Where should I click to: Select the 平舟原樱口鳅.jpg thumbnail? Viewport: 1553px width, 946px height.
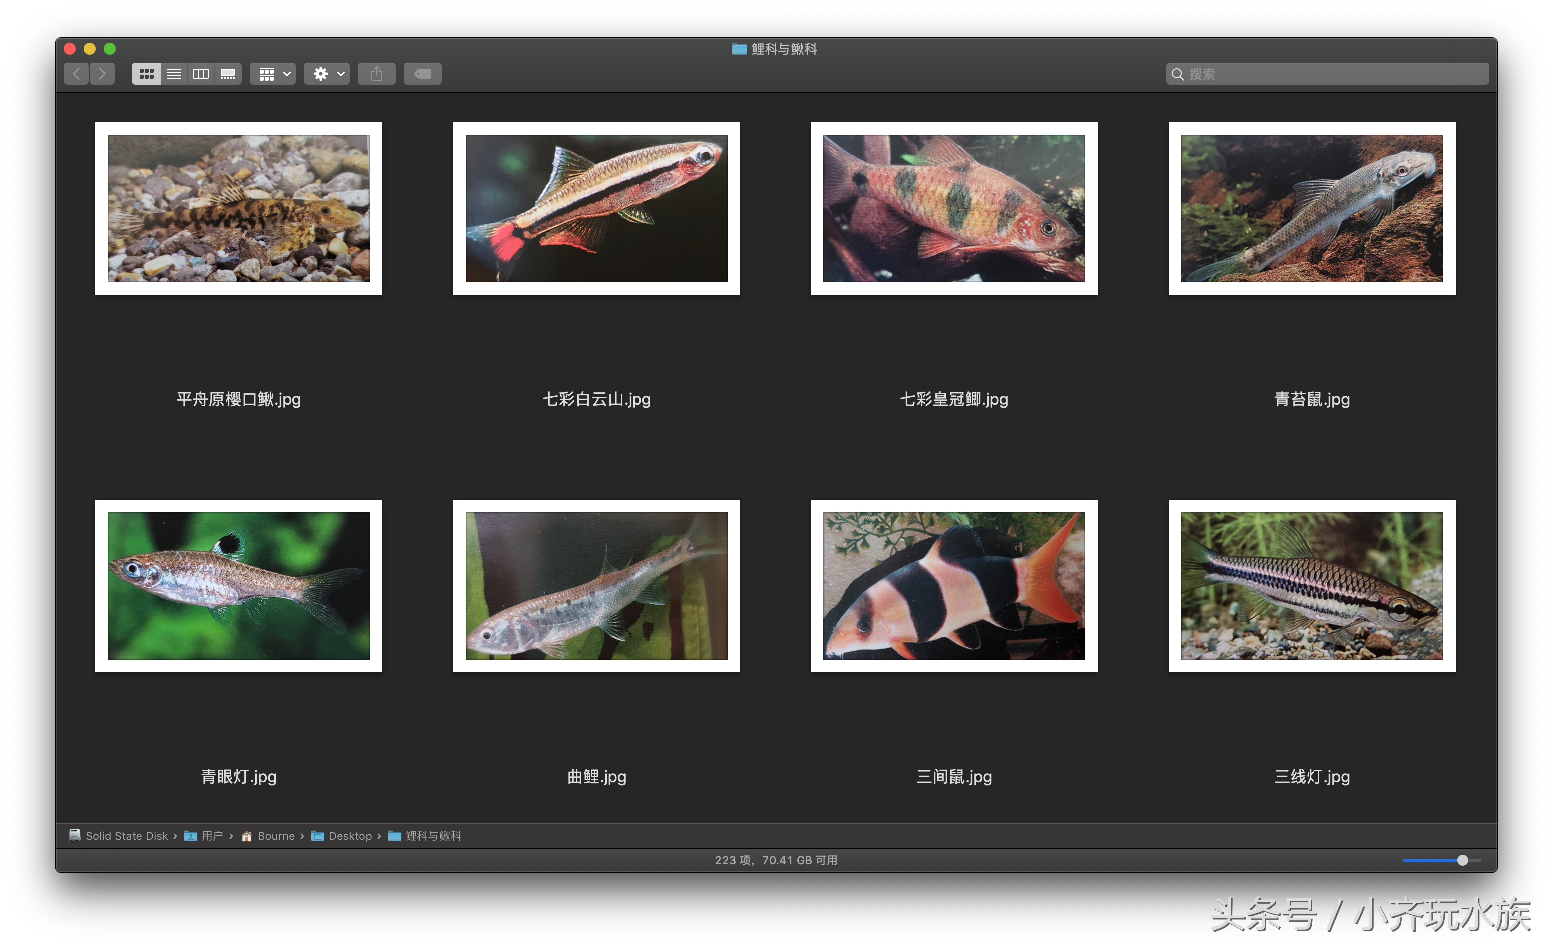pos(239,208)
